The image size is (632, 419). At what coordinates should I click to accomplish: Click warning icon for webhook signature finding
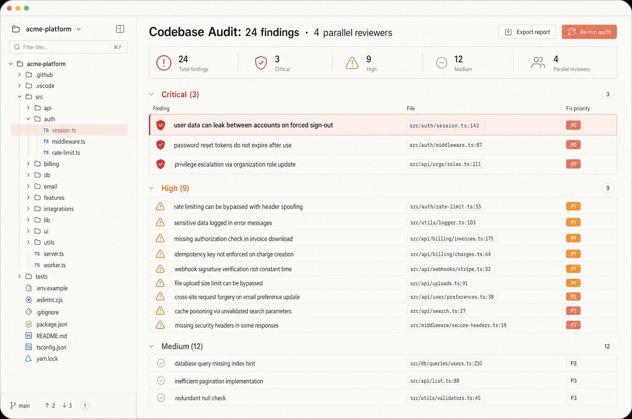(160, 269)
